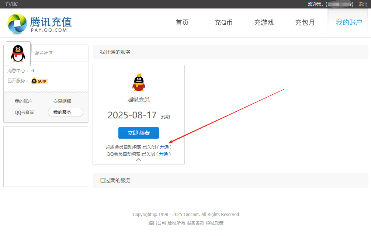371x236 pixels.
Task: Open the 充Q币 navigation tab
Action: 223,22
